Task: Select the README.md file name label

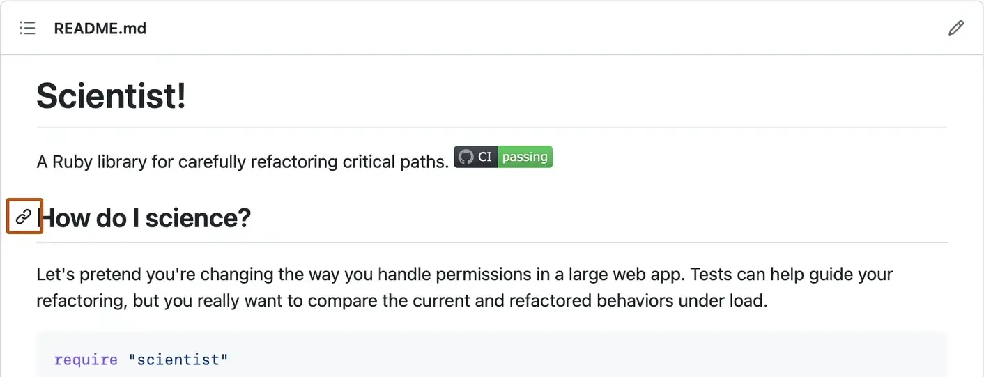Action: click(x=100, y=29)
